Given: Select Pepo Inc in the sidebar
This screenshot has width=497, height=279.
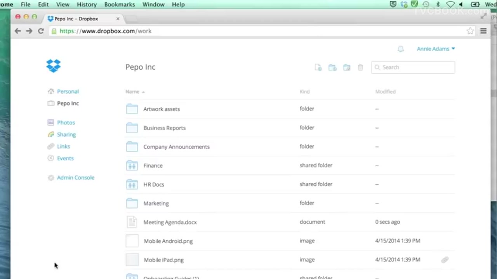Looking at the screenshot, I should [x=68, y=103].
